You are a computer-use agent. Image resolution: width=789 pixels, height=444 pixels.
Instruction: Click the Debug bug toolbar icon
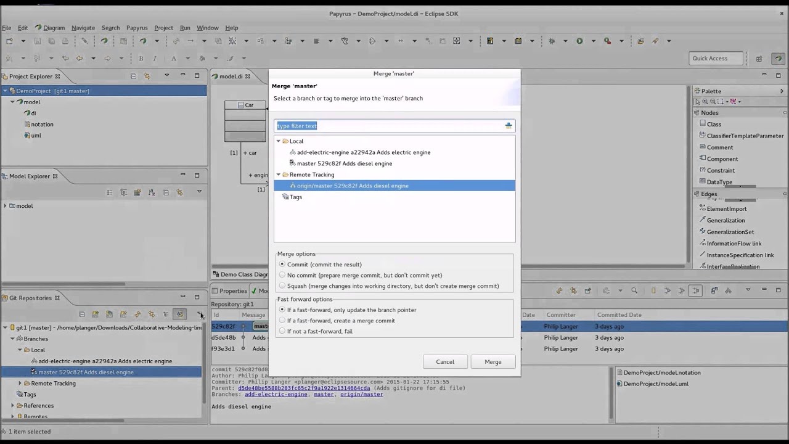click(x=552, y=41)
